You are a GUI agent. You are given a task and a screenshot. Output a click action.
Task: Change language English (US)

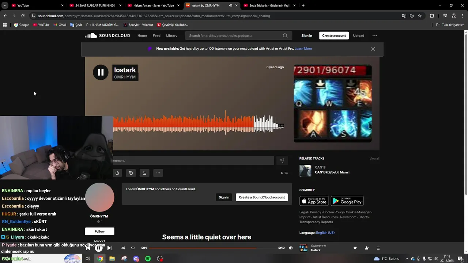click(x=325, y=233)
